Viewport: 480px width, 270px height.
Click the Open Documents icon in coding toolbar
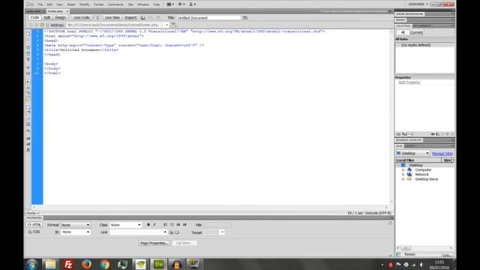pos(28,33)
